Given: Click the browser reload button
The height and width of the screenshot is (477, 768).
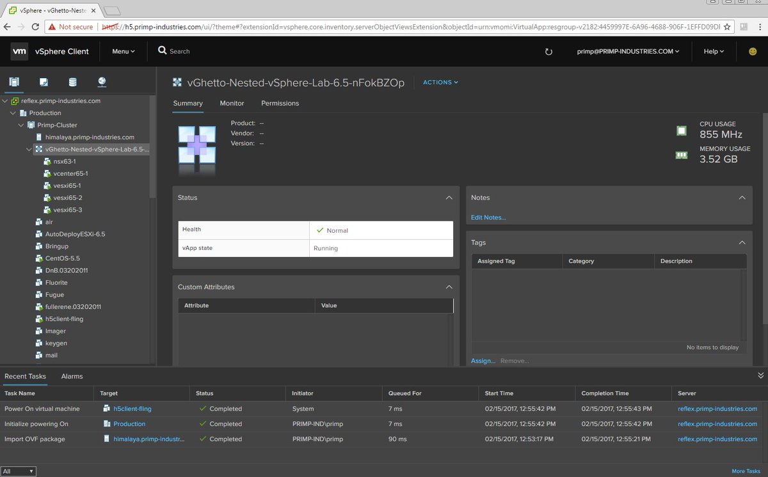Looking at the screenshot, I should pyautogui.click(x=36, y=27).
